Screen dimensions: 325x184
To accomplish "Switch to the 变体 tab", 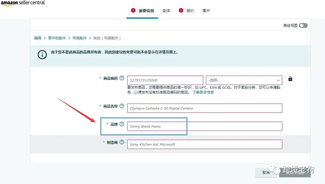I will [x=166, y=11].
